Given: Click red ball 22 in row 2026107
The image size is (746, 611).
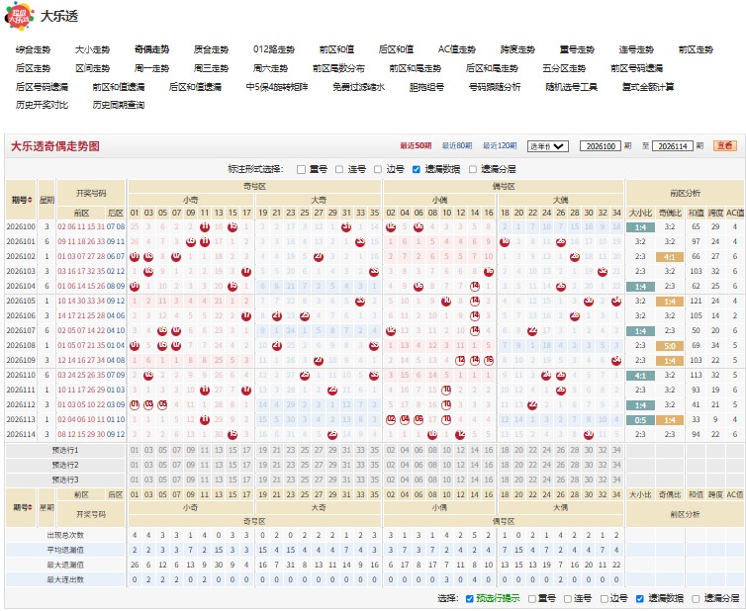Looking at the screenshot, I should 532,330.
